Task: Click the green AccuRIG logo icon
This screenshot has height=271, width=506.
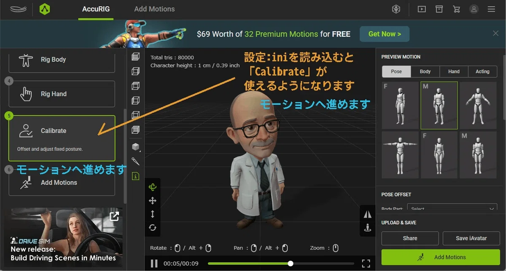Action: click(45, 9)
